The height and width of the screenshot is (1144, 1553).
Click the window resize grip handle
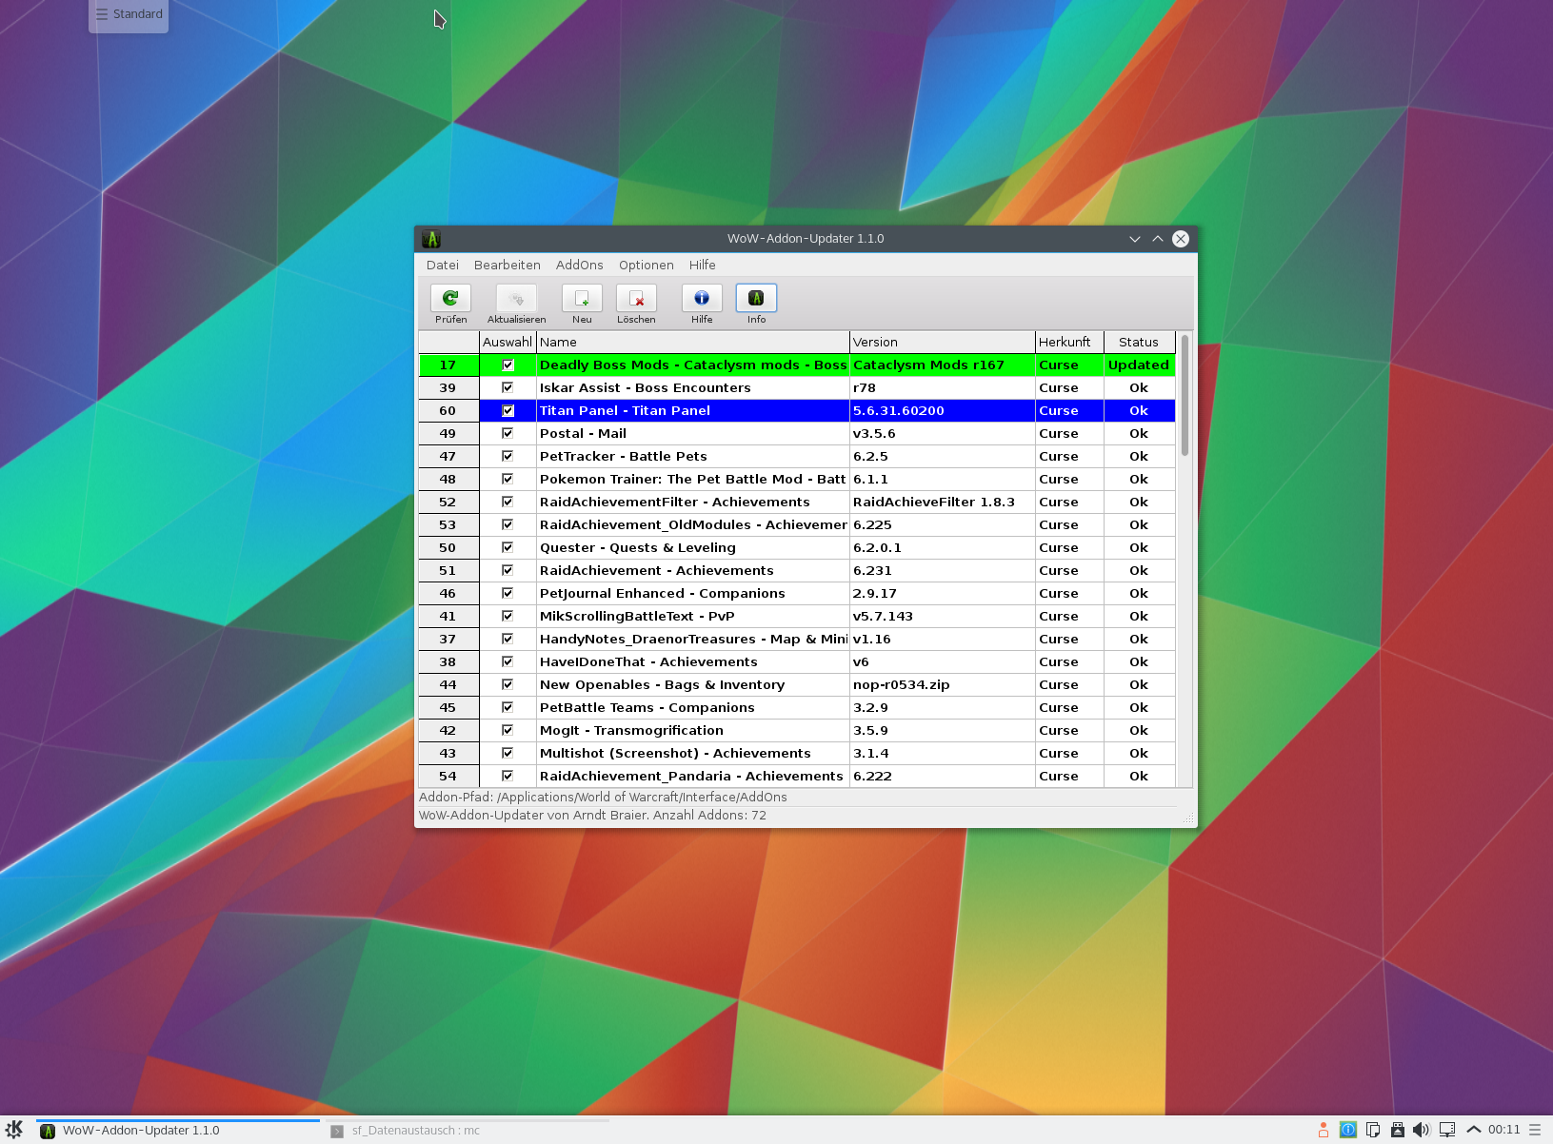point(1188,819)
